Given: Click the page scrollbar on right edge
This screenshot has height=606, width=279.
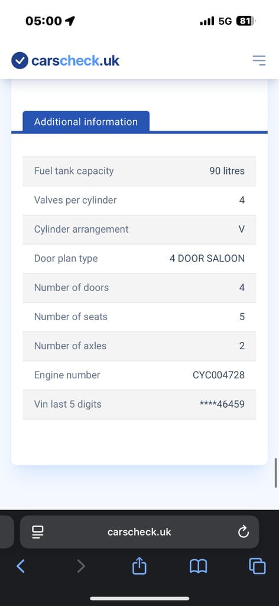Looking at the screenshot, I should [x=276, y=473].
